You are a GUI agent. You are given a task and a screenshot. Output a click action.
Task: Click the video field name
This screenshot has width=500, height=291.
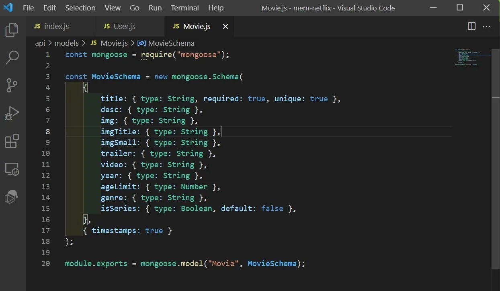point(112,165)
